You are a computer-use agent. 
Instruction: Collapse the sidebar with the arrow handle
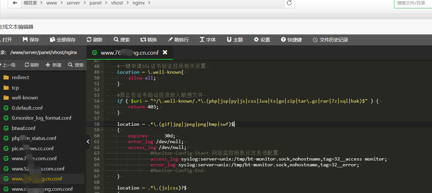[x=88, y=142]
